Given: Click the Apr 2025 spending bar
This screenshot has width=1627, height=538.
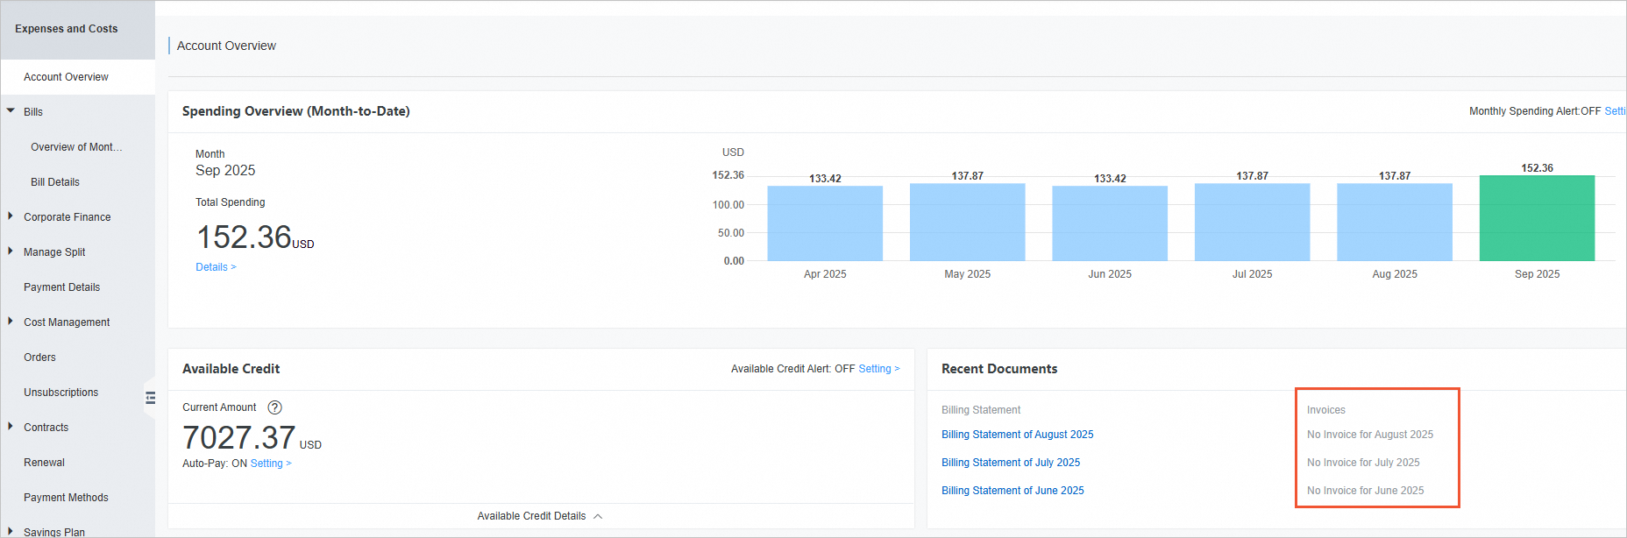Looking at the screenshot, I should pyautogui.click(x=825, y=223).
